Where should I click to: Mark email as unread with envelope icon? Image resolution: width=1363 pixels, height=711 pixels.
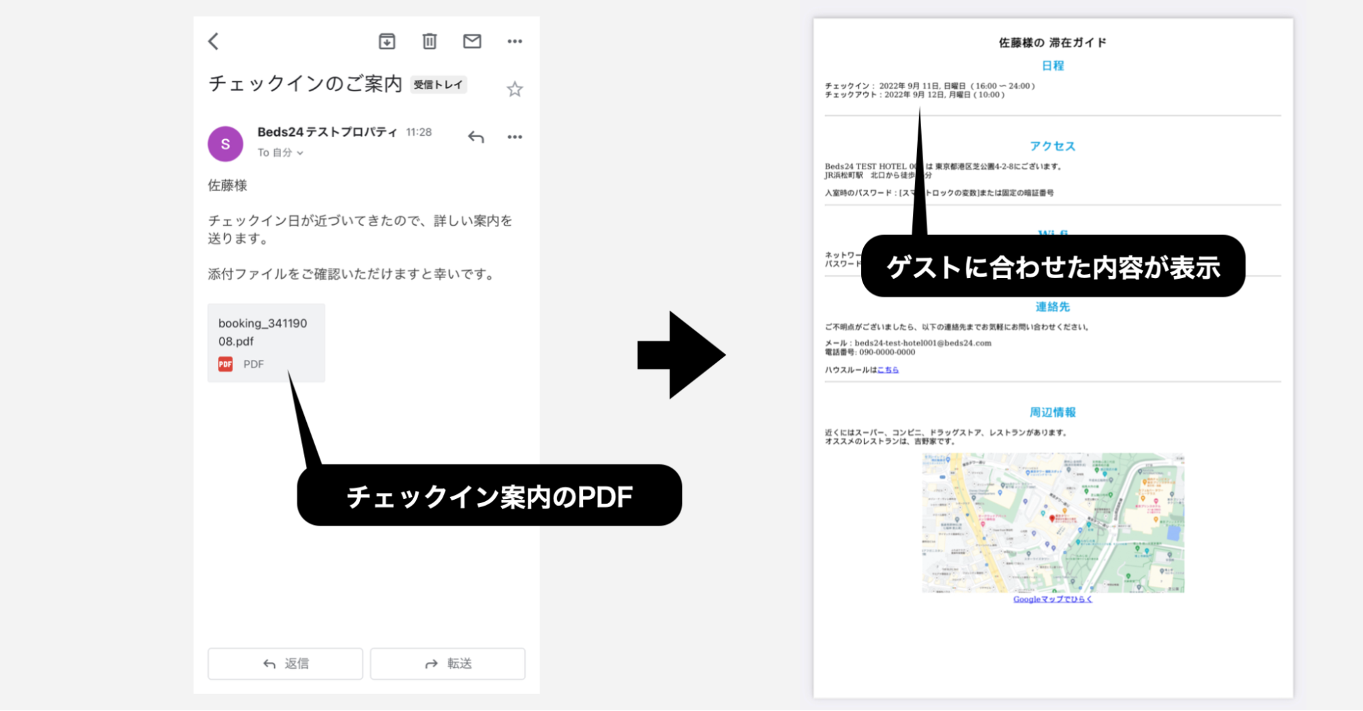click(x=472, y=42)
